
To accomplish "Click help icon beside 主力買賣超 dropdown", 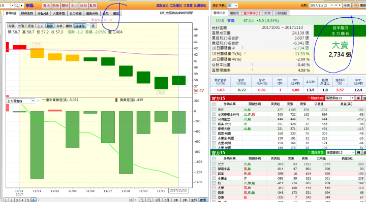I will 38,101.
